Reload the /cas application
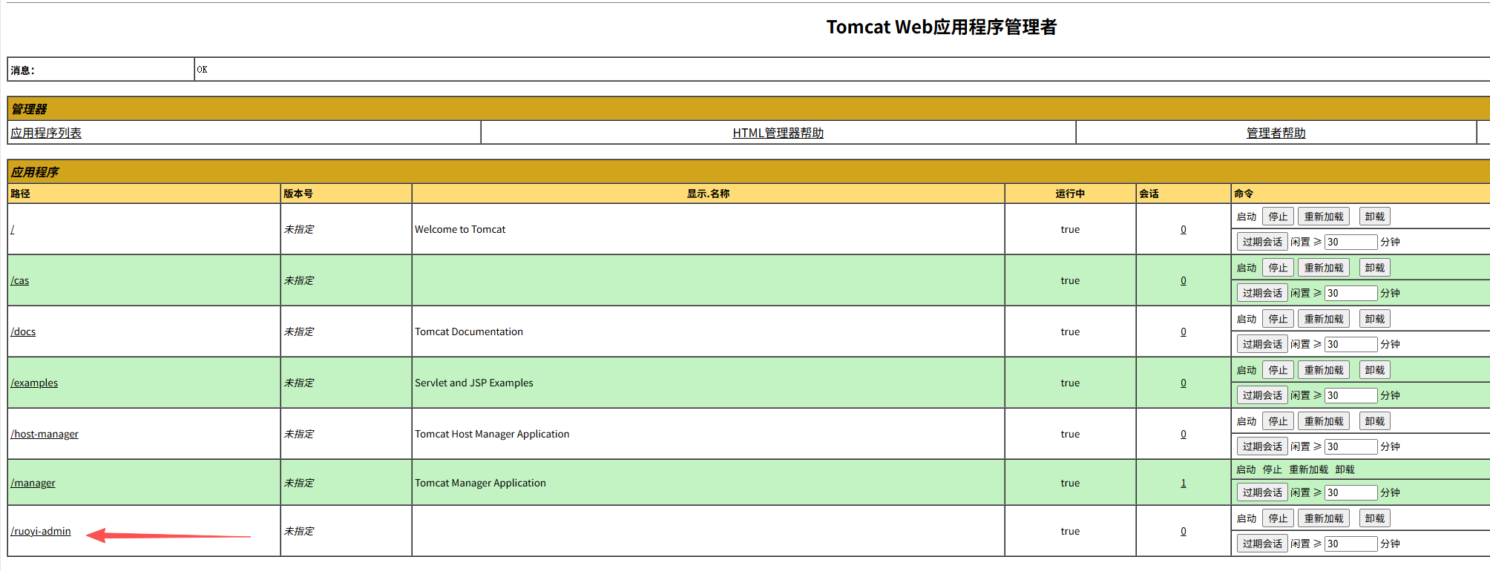Viewport: 1490px width, 571px height. [x=1324, y=268]
